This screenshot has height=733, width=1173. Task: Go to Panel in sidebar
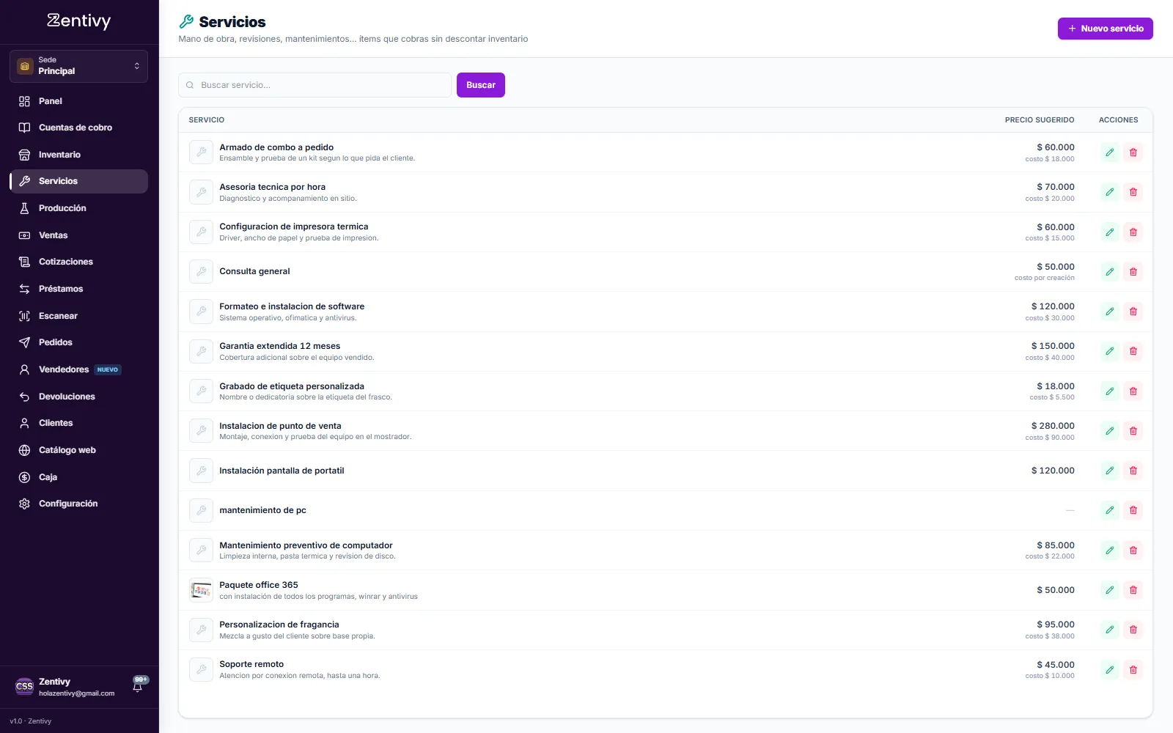(x=78, y=101)
